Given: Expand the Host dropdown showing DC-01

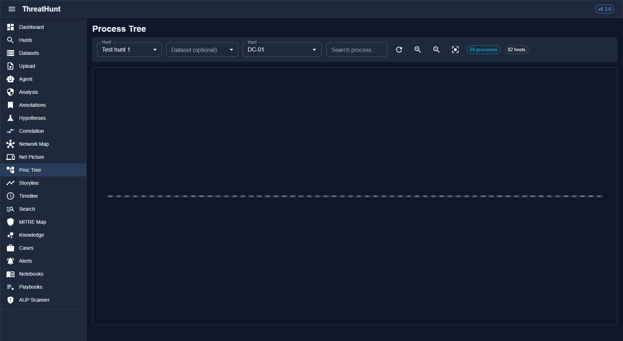Looking at the screenshot, I should tap(282, 50).
